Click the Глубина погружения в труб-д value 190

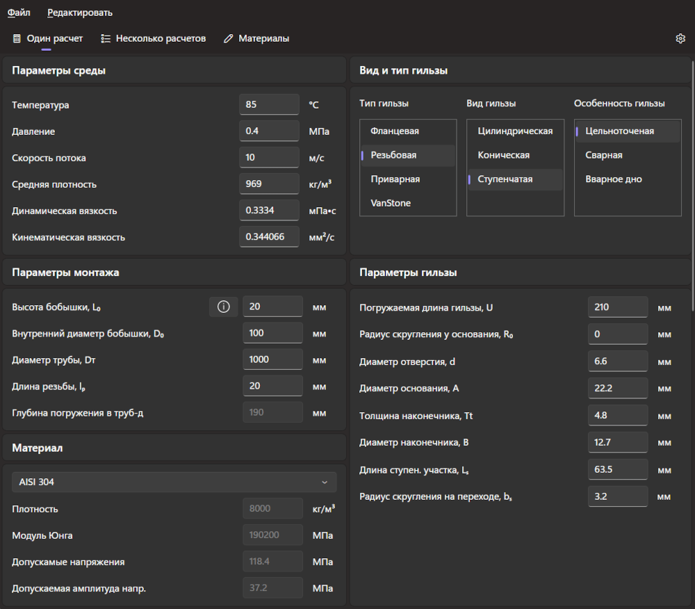[x=272, y=413]
